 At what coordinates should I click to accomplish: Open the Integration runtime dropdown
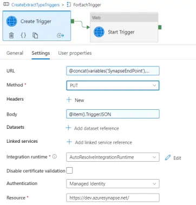[113, 157]
